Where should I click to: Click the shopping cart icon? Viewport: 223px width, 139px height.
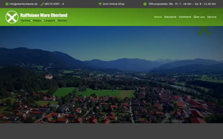click(100, 4)
